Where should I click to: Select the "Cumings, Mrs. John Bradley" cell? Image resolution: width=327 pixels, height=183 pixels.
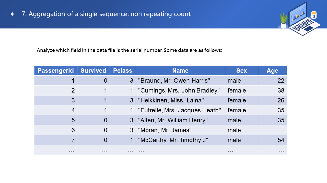tap(179, 90)
